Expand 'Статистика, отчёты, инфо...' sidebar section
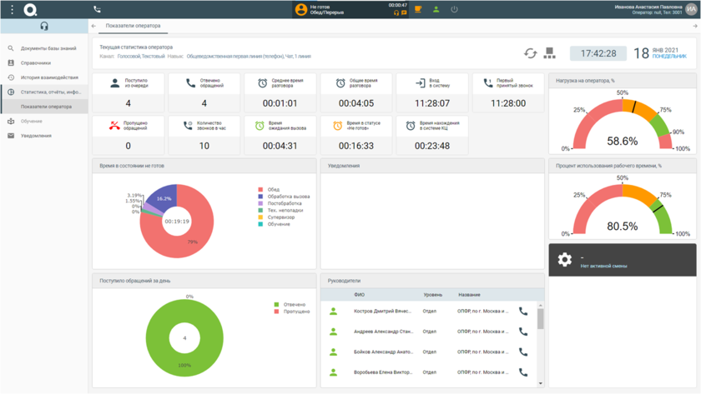This screenshot has height=394, width=701. click(50, 92)
